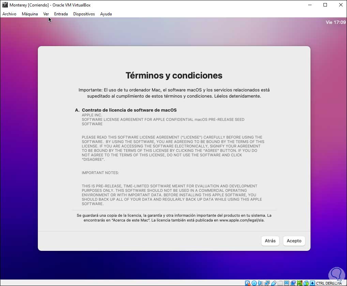
Task: Open the Archivo menu
Action: coord(9,14)
